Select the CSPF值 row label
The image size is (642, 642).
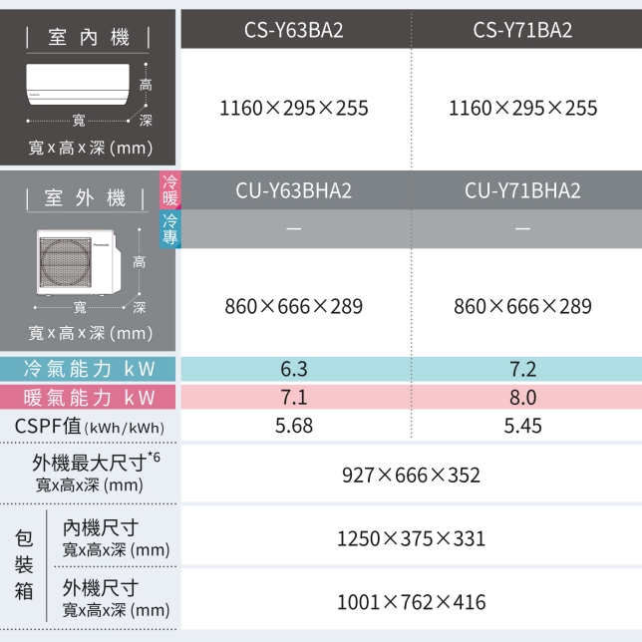coord(89,427)
